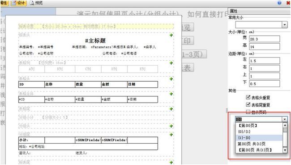Open the 常用大小 dropdown
Viewport: 291px width, 165px height.
[x=284, y=25]
